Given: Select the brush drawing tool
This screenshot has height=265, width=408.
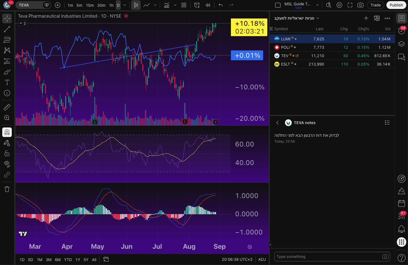Looking at the screenshot, I should [7, 72].
